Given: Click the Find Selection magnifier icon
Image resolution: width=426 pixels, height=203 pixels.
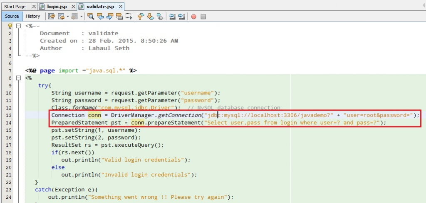Looking at the screenshot, I should tap(90, 17).
